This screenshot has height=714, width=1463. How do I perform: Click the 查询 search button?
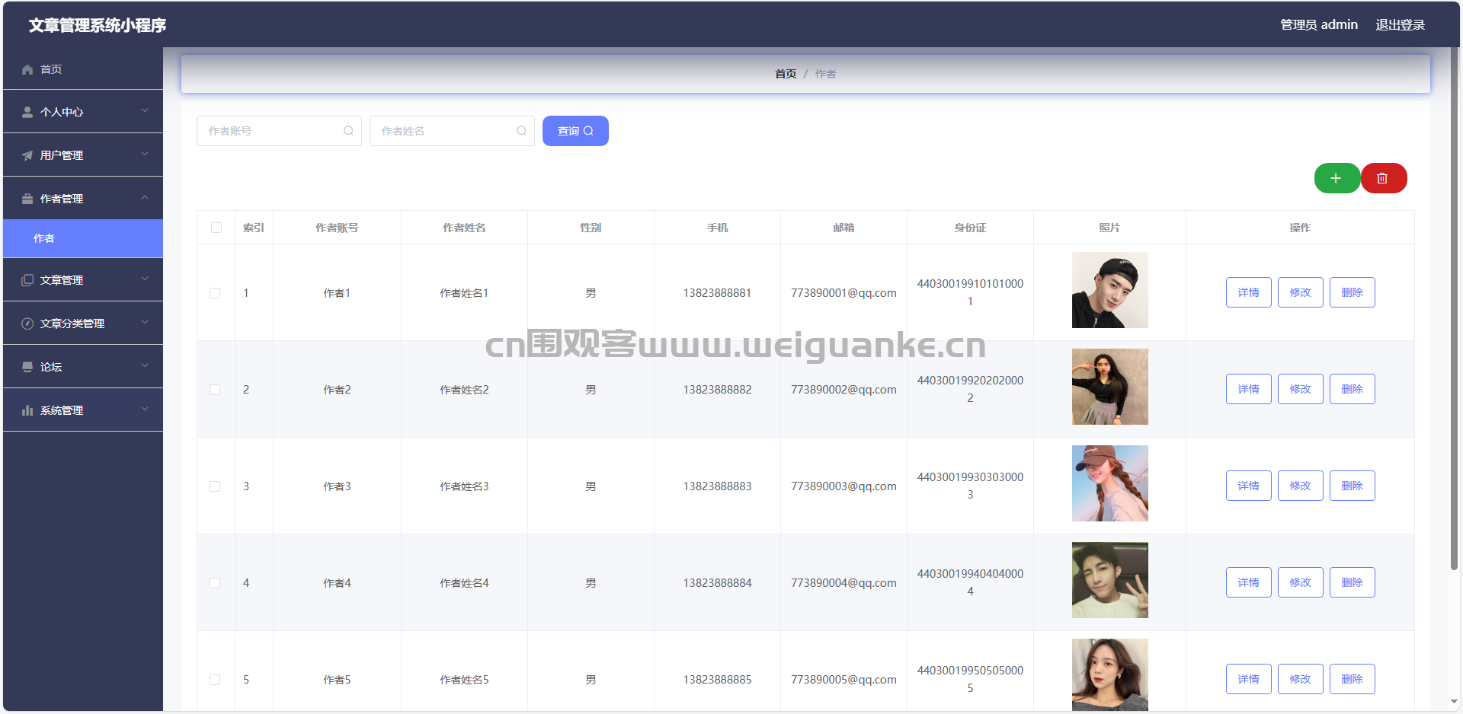pyautogui.click(x=575, y=131)
